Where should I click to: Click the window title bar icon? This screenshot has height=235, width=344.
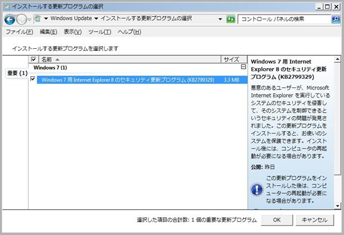pyautogui.click(x=7, y=6)
